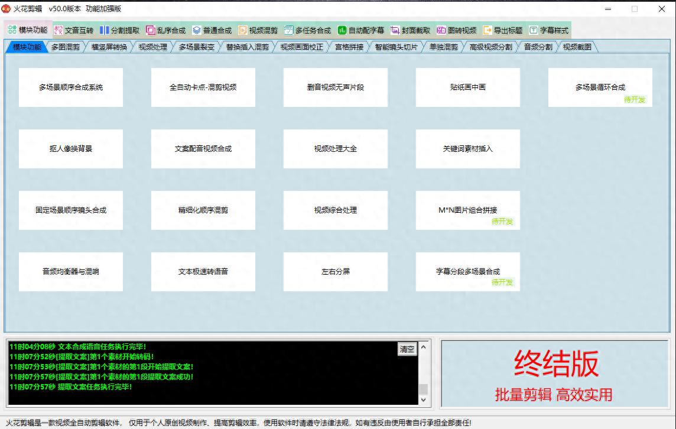Click the 终结版 banner panel
Image resolution: width=676 pixels, height=429 pixels.
pos(555,374)
